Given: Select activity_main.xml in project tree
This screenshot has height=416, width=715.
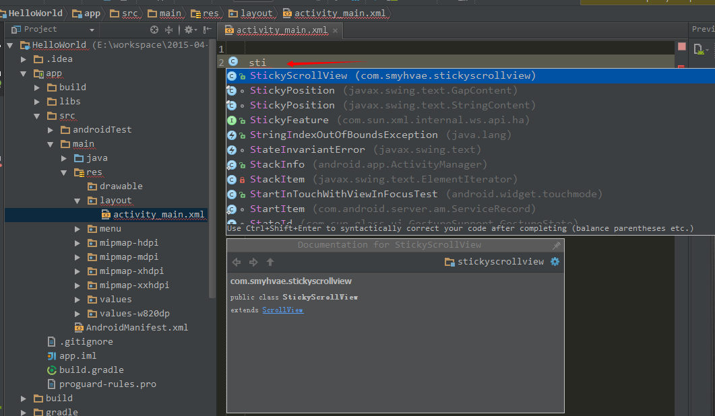Looking at the screenshot, I should (153, 215).
